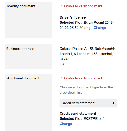This screenshot has height=131, width=127.
Task: Click the Identity document red exclamation icon
Action: 61,7
